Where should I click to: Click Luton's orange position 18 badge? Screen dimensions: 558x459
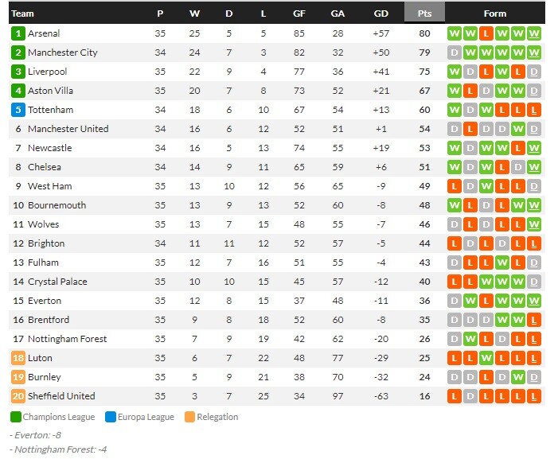point(18,358)
